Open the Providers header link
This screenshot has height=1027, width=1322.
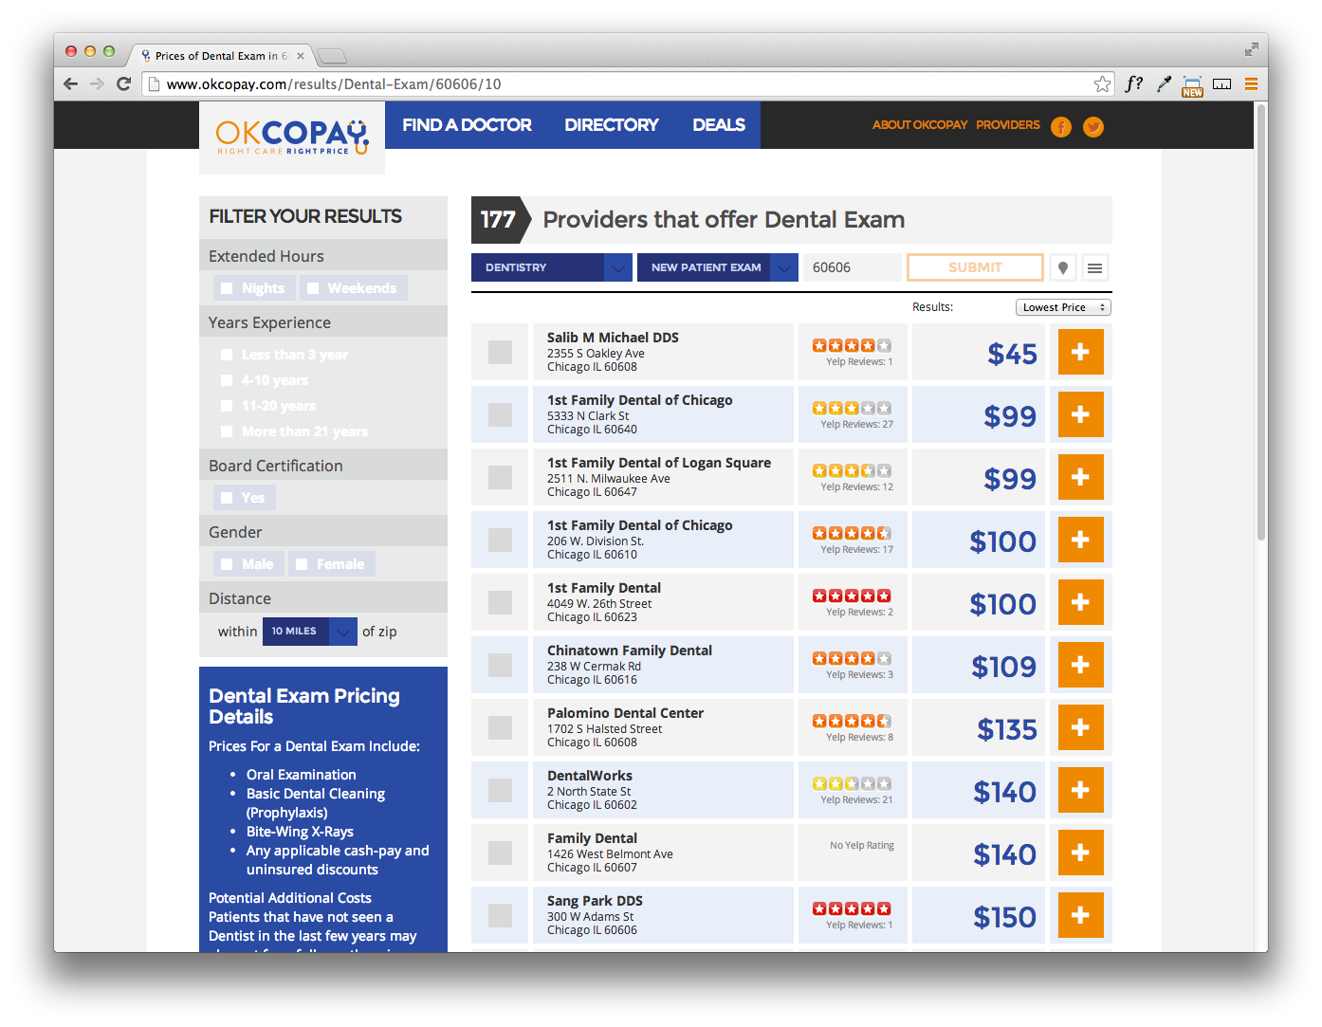pos(1008,125)
